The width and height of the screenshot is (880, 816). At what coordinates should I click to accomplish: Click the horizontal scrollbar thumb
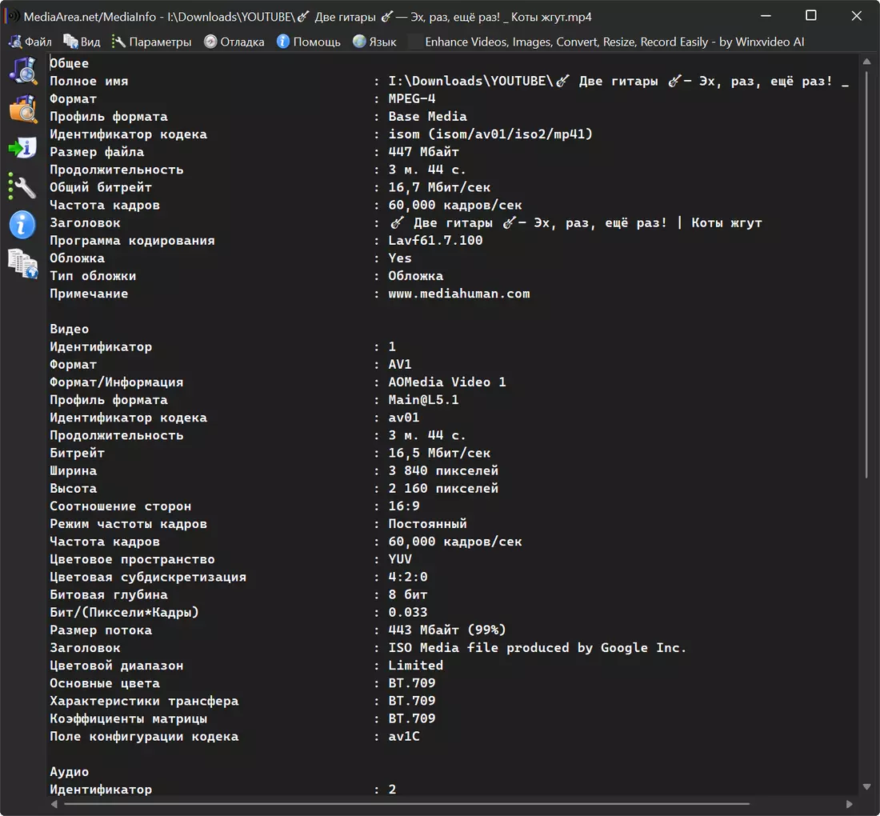pyautogui.click(x=406, y=804)
